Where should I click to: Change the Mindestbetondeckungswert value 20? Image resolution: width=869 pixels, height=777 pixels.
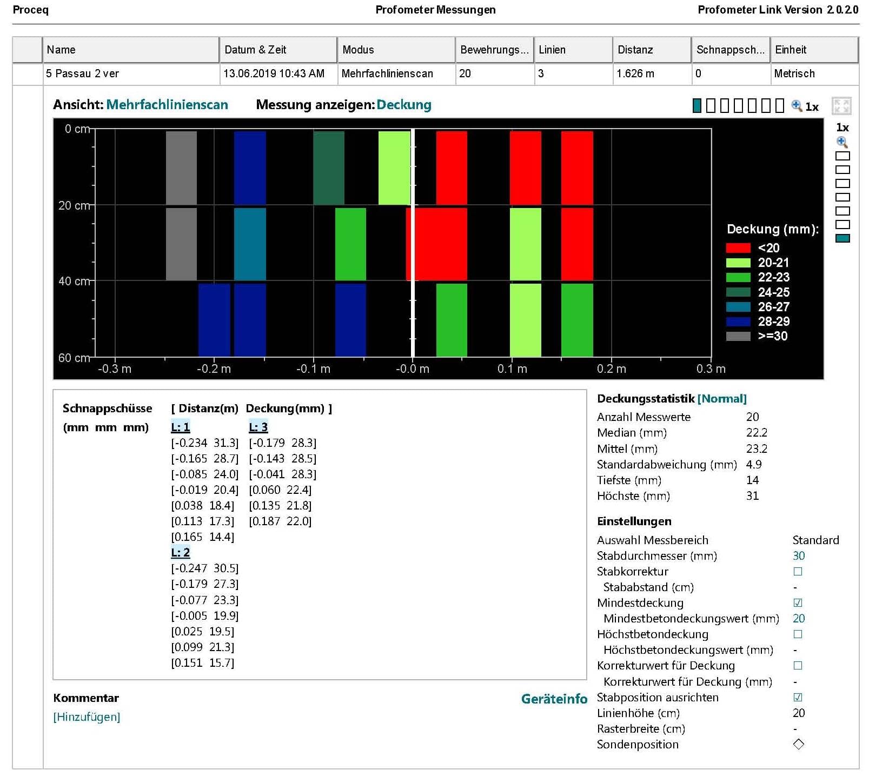pos(799,618)
